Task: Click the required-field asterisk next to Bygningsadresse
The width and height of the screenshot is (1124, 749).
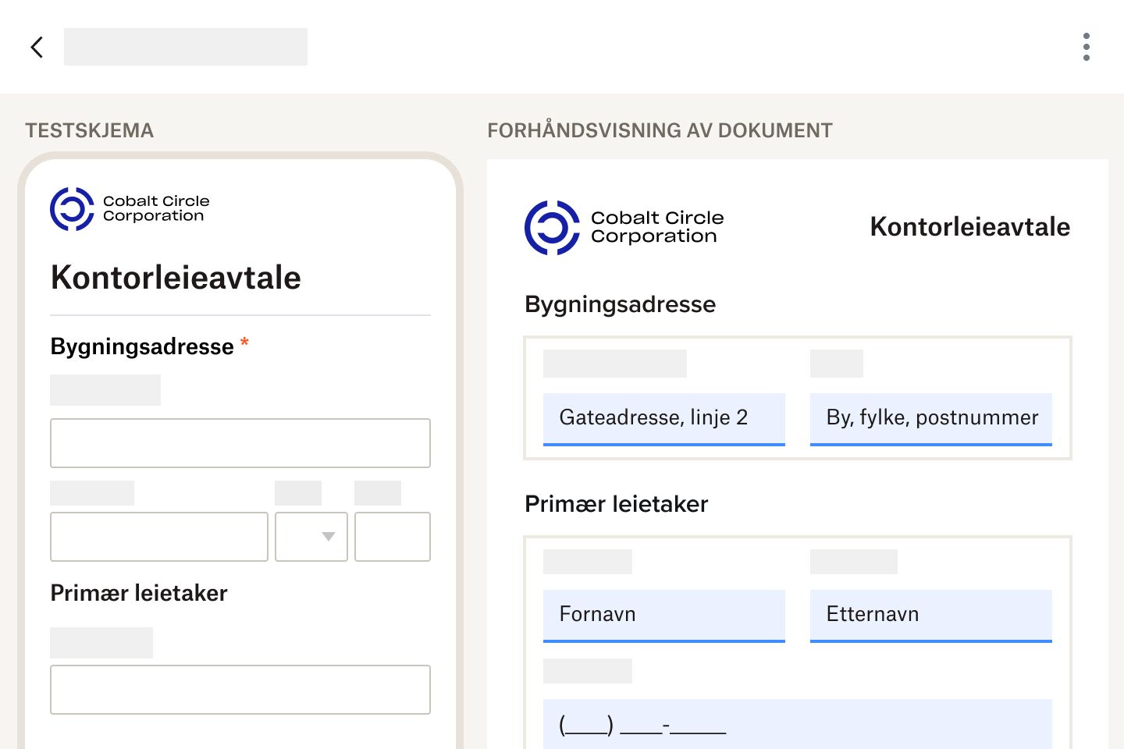Action: click(244, 343)
